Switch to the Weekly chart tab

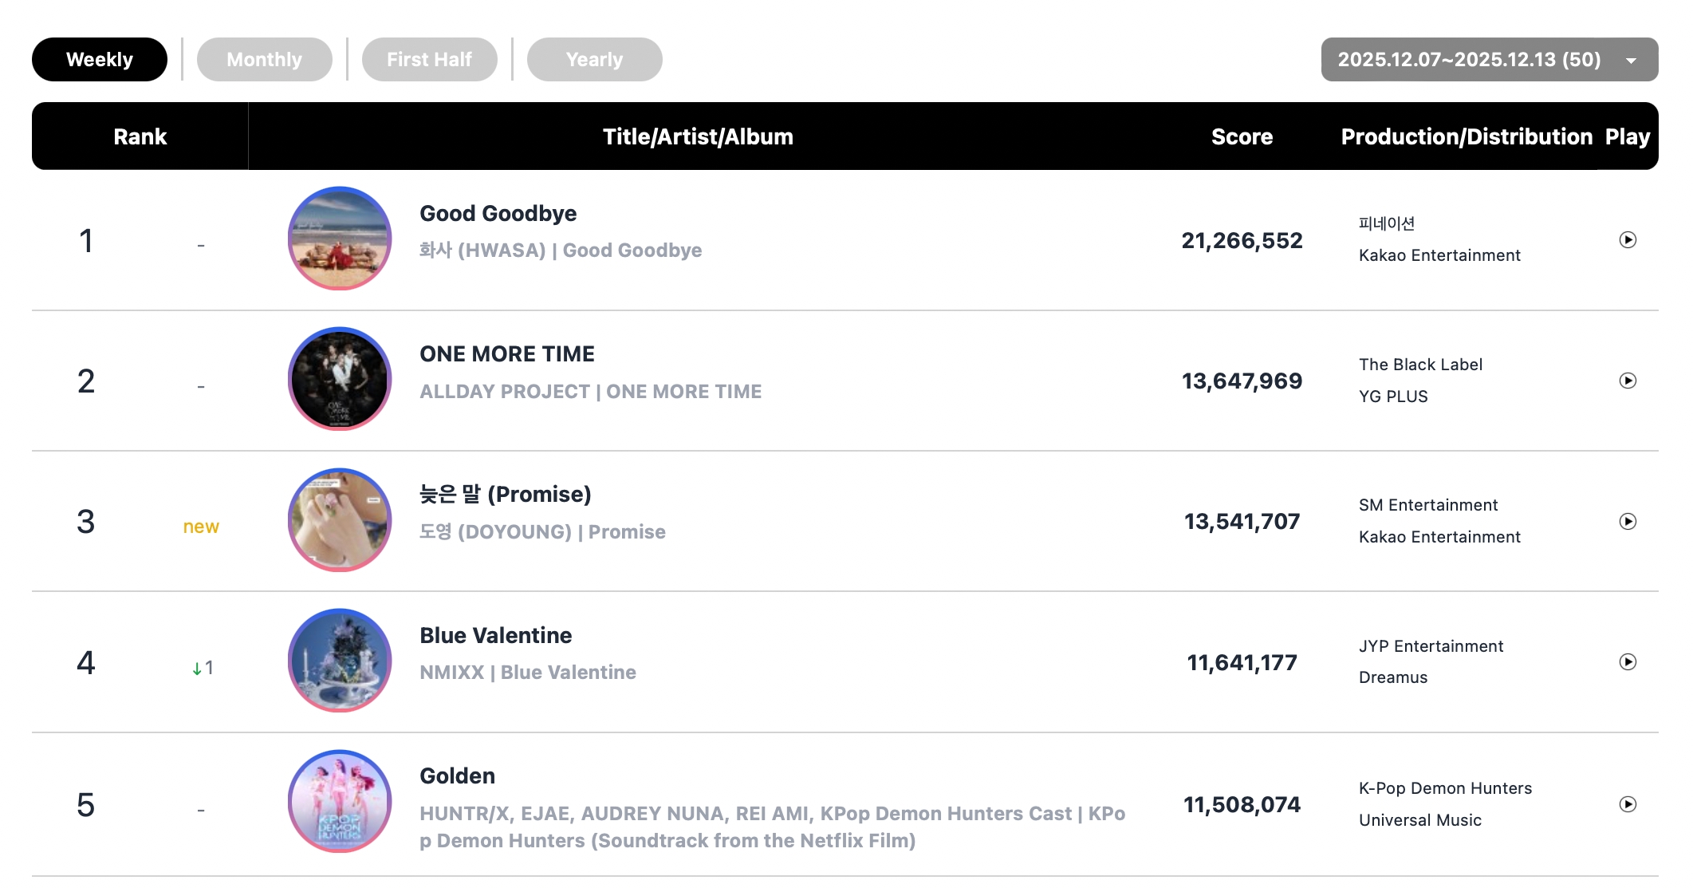click(x=100, y=60)
